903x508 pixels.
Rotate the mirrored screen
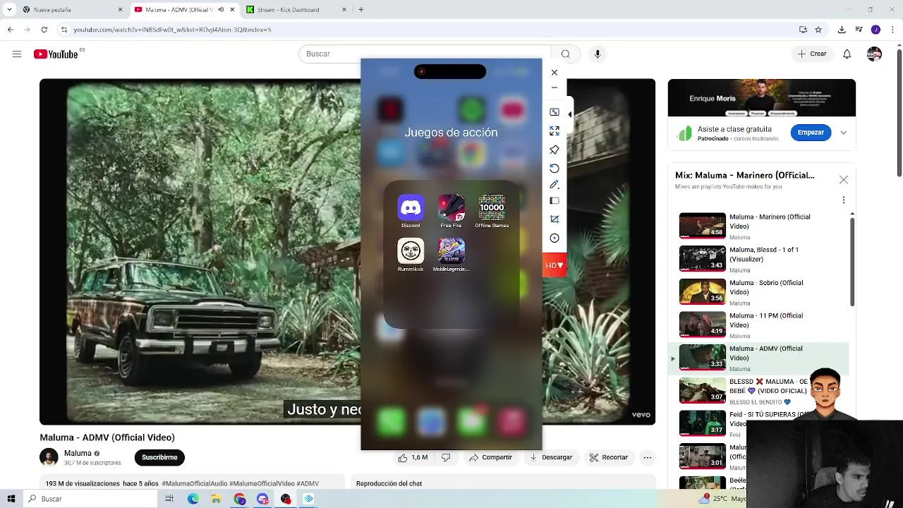(x=554, y=168)
